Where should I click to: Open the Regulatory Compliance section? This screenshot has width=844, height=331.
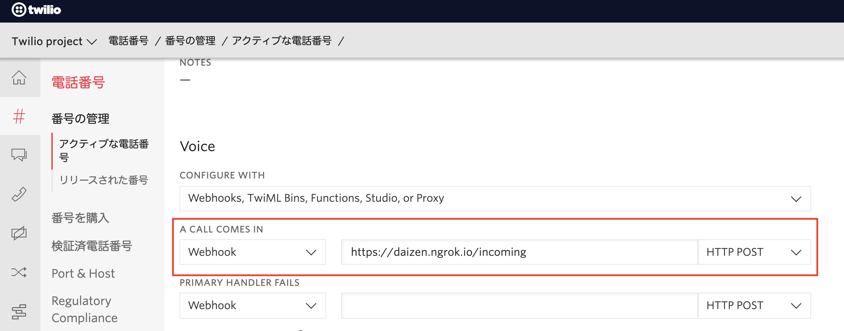pos(84,309)
